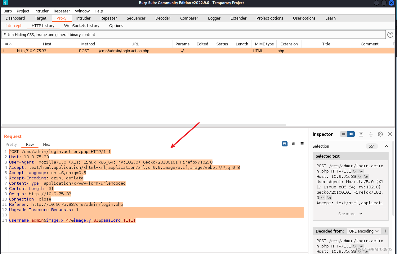Open the Project options tab
Screen dimensions: 397x254
coord(270,18)
